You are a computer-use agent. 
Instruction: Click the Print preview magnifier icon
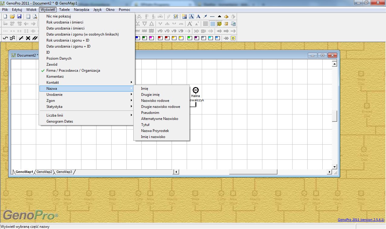click(35, 16)
